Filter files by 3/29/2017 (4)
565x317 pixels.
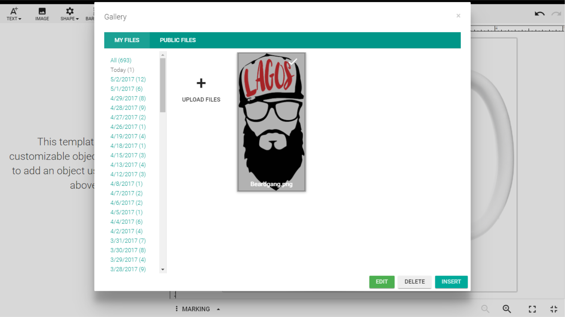128,260
